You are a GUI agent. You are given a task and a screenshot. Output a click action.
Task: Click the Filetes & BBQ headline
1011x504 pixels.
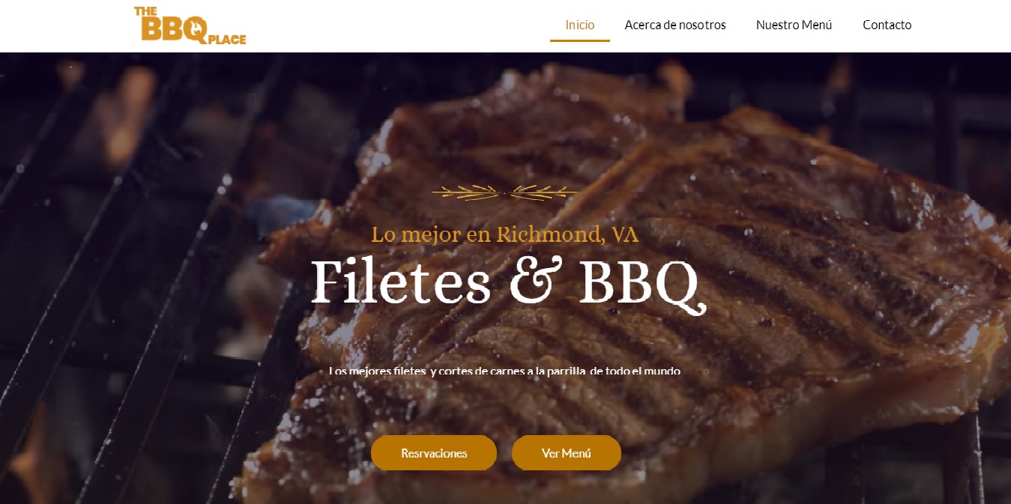507,284
